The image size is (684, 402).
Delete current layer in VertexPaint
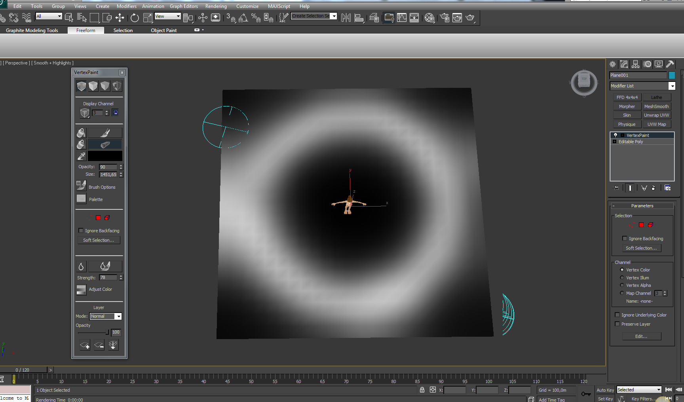point(99,345)
